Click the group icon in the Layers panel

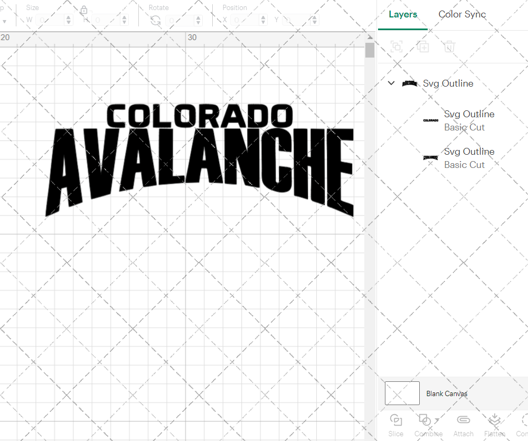(x=397, y=47)
